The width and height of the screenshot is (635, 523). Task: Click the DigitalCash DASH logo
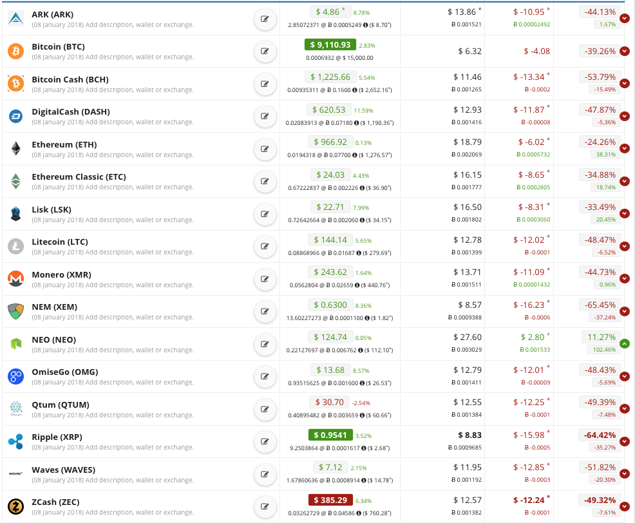tap(16, 117)
